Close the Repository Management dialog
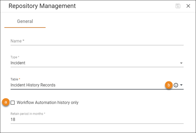 pos(188,6)
